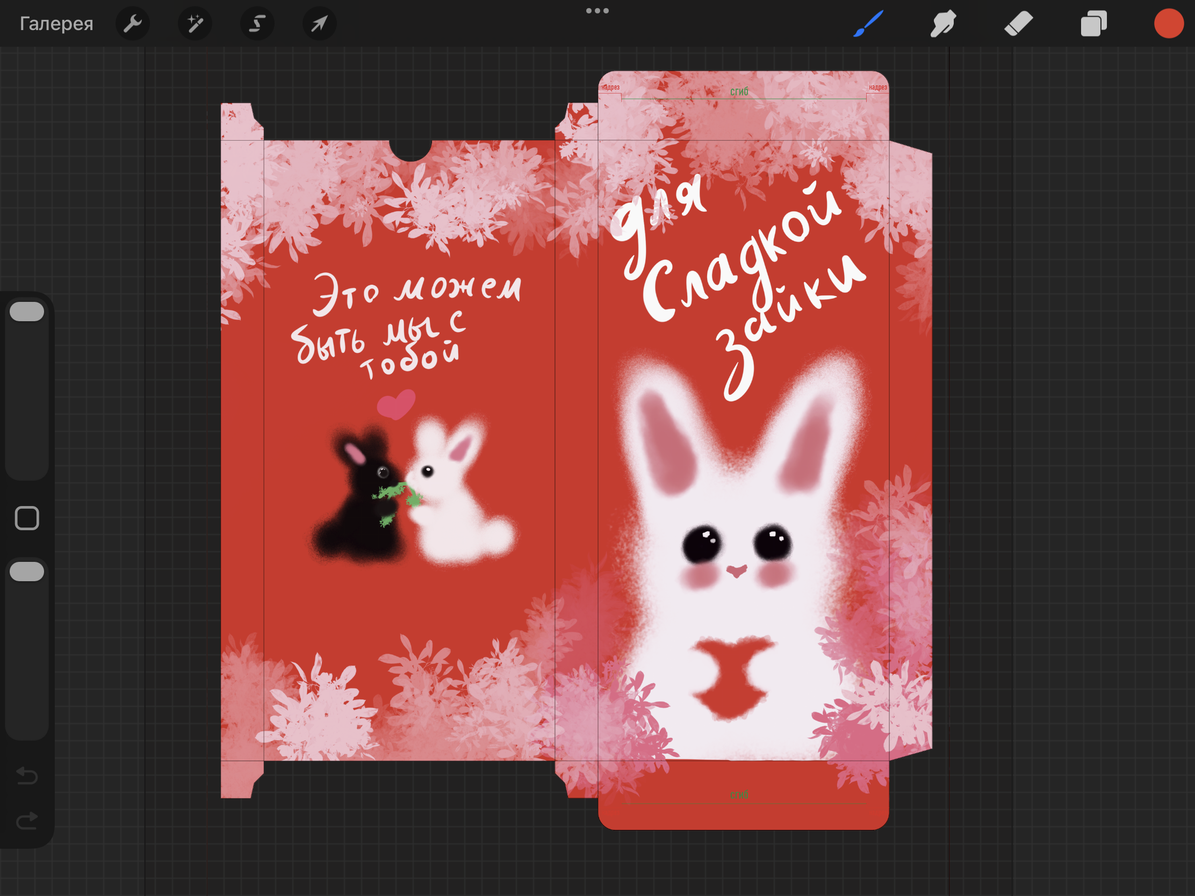
Task: Tap the green 'сгиб' label at top
Action: [739, 92]
